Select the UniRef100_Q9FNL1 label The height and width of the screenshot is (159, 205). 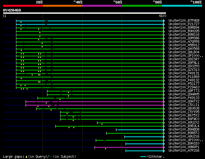tap(184, 63)
